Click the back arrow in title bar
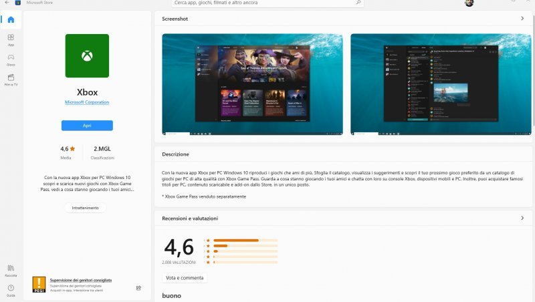The image size is (535, 302). [x=7, y=3]
